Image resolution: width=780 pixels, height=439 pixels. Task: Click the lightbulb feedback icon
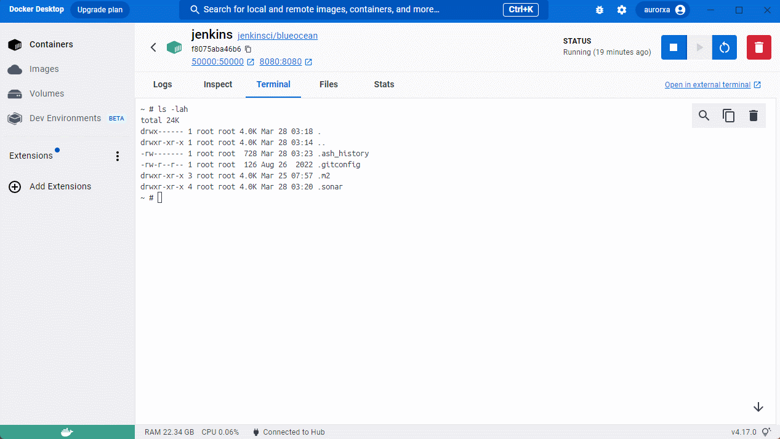pyautogui.click(x=766, y=432)
